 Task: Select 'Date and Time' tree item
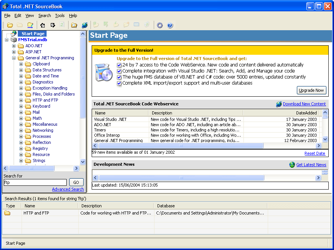click(45, 76)
